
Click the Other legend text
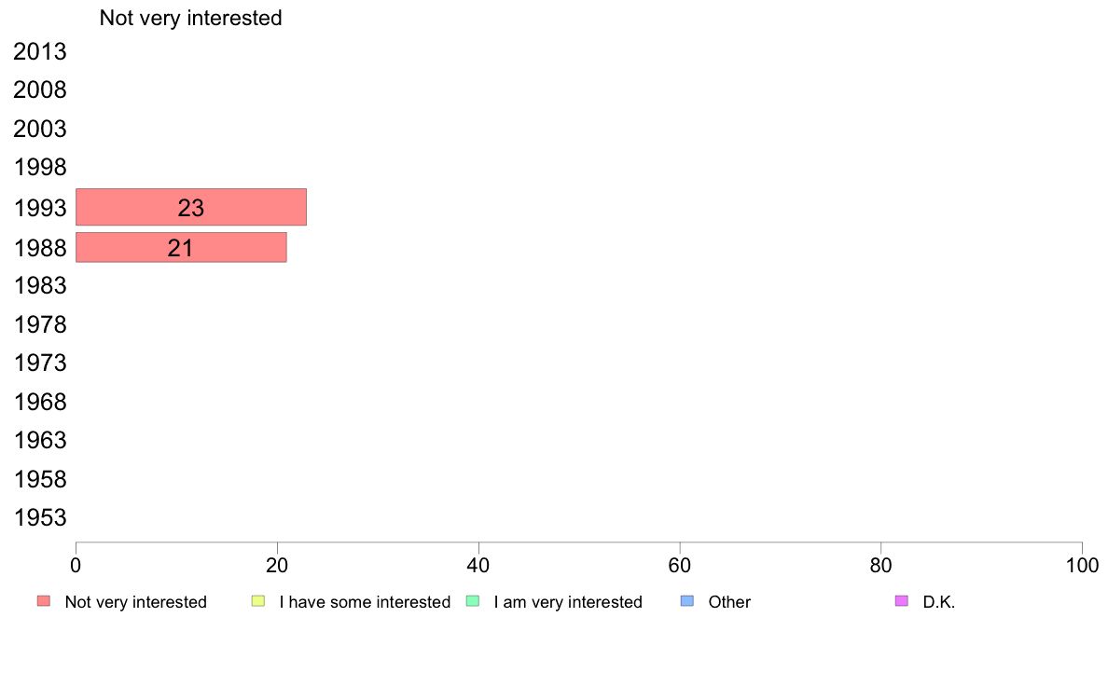pos(729,602)
